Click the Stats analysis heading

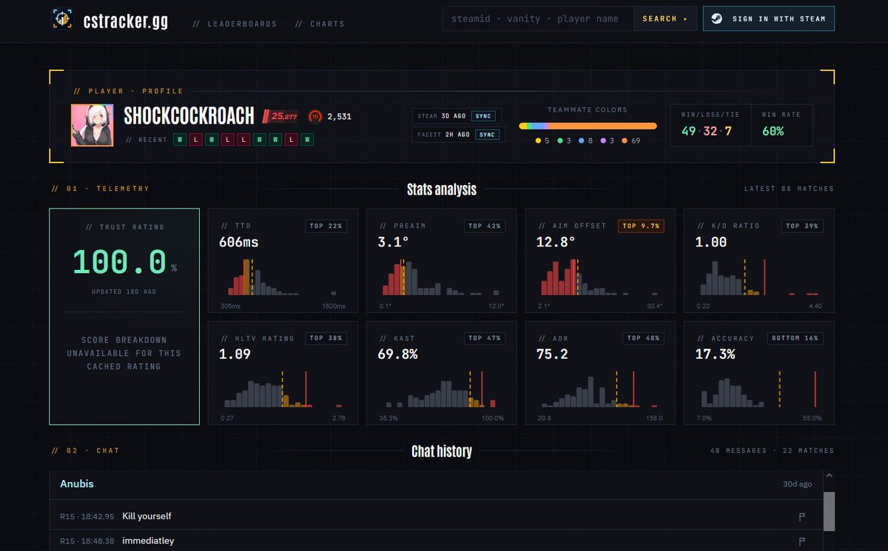(442, 189)
